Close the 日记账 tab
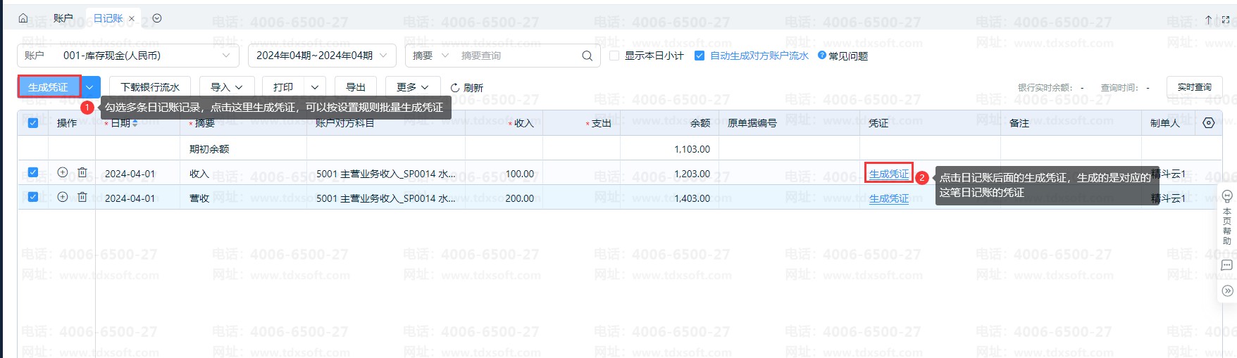The height and width of the screenshot is (358, 1237). pyautogui.click(x=132, y=19)
